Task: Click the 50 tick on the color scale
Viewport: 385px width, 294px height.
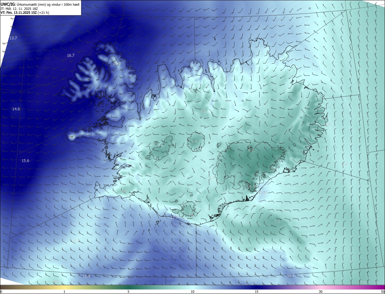Action: click(383, 292)
